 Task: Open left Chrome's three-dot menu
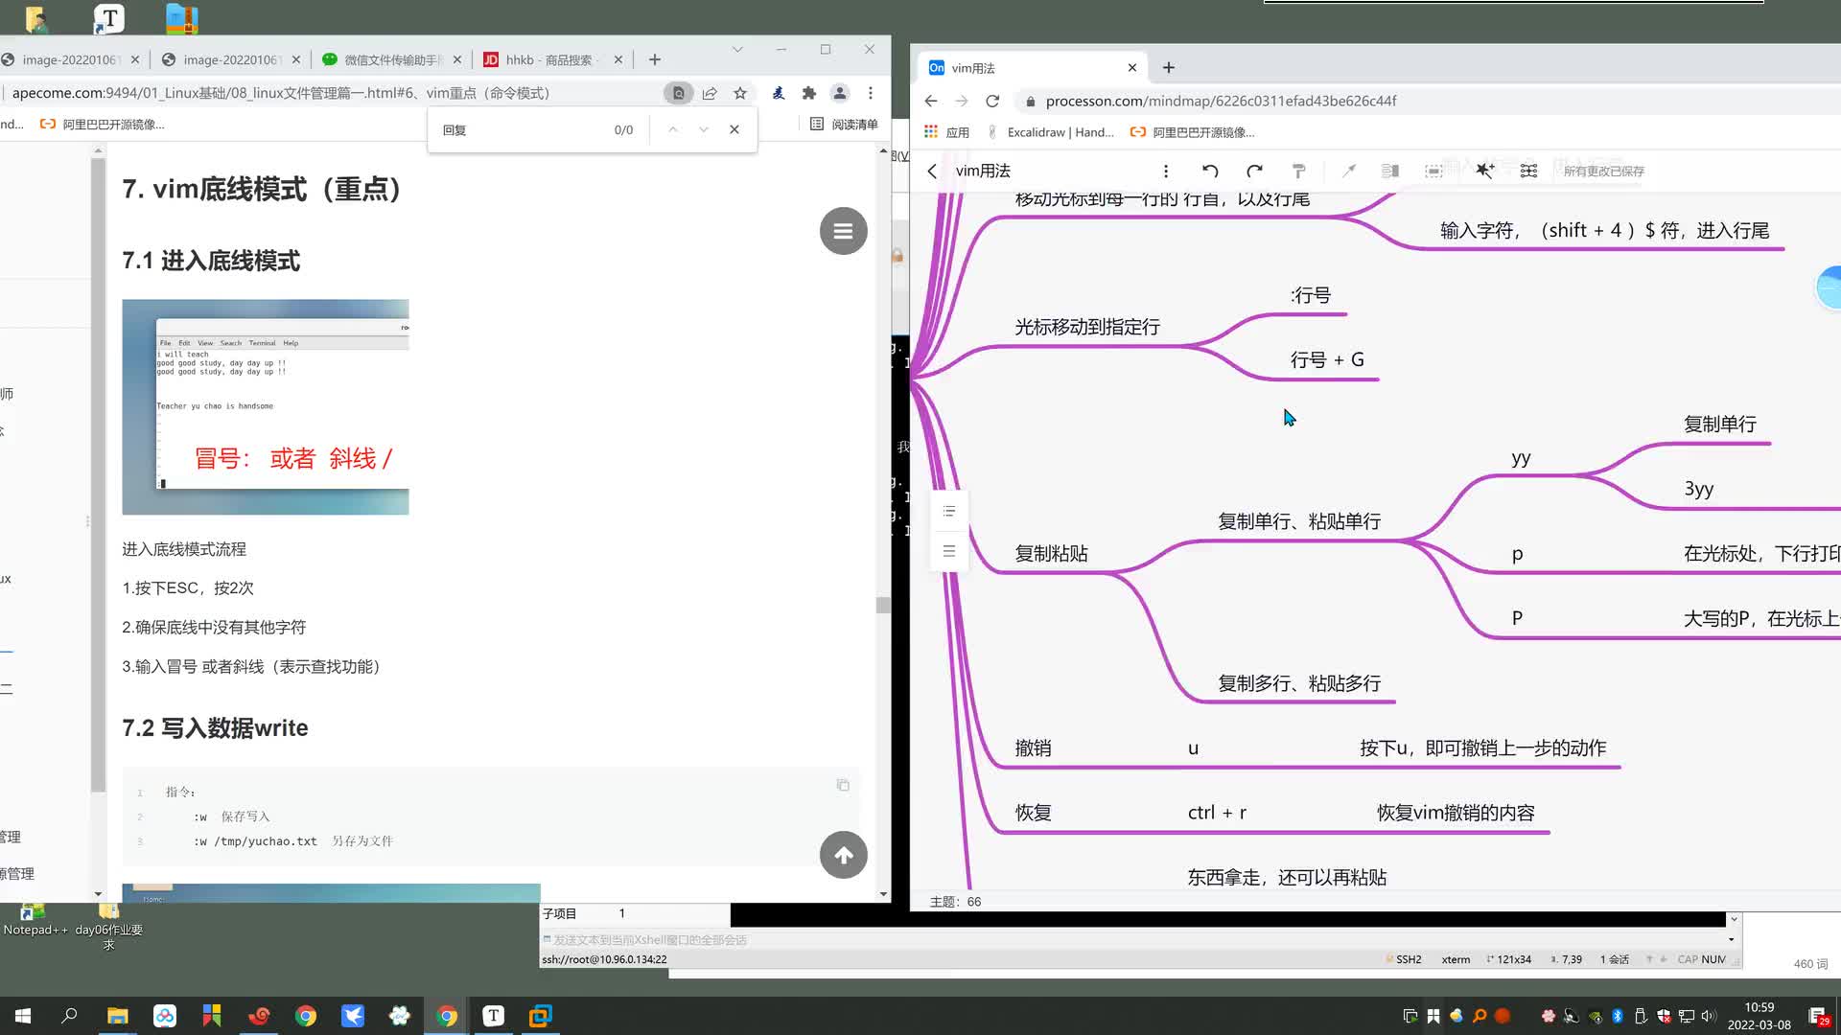coord(871,93)
